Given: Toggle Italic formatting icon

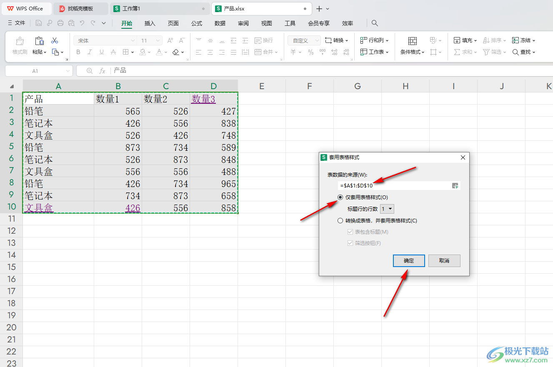Looking at the screenshot, I should [90, 52].
